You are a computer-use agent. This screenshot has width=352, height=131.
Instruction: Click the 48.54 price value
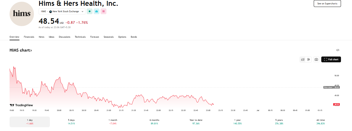click(x=49, y=21)
